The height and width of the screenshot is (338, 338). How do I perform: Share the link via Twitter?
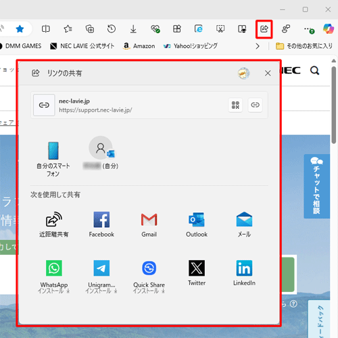[197, 273]
